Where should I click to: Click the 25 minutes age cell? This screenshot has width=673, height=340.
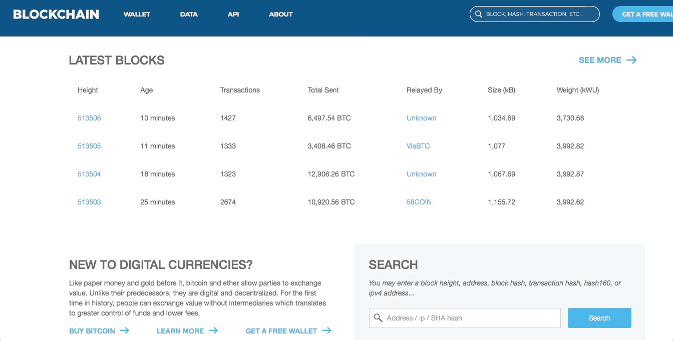(158, 202)
